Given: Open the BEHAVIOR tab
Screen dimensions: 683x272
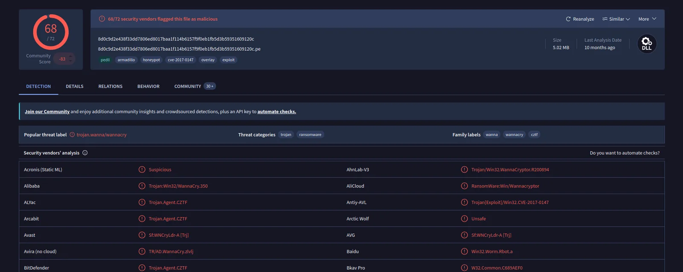Looking at the screenshot, I should pos(149,86).
